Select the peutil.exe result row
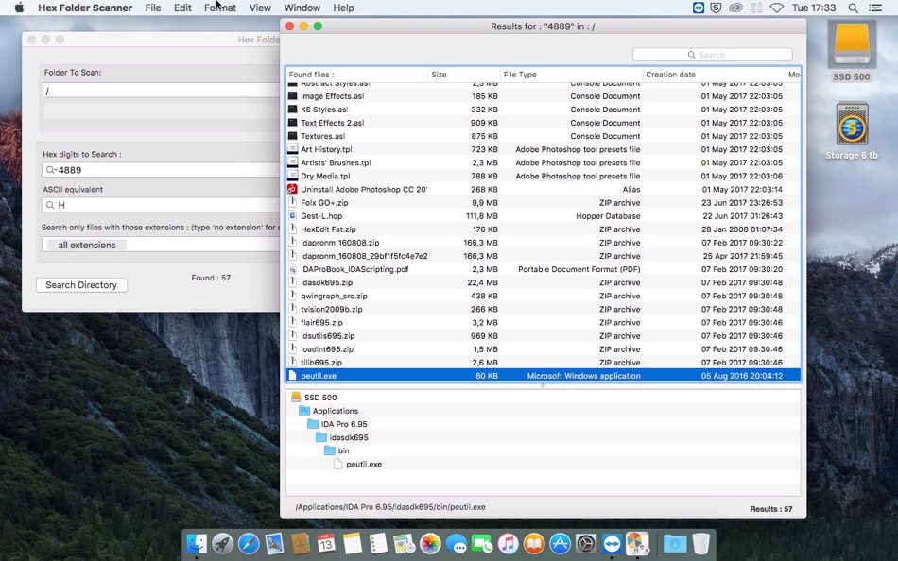Image resolution: width=898 pixels, height=561 pixels. pos(543,376)
